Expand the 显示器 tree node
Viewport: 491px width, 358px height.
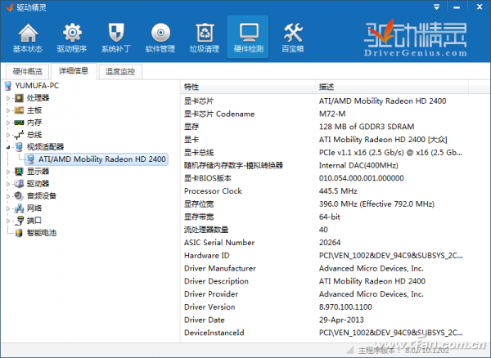pos(8,172)
